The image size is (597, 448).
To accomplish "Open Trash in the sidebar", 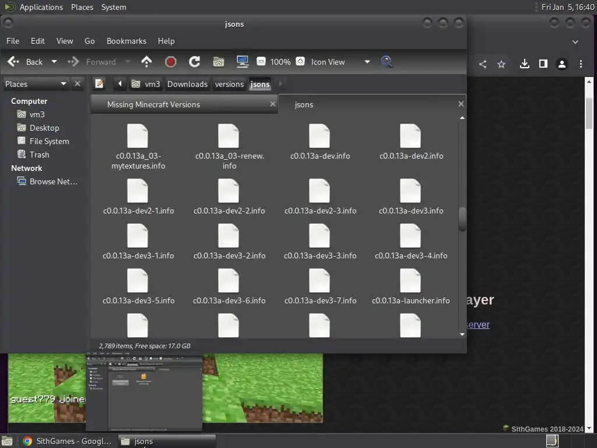I will pos(33,154).
